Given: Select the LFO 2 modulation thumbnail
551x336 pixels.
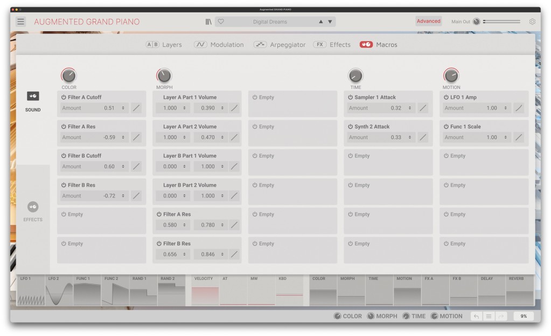Looking at the screenshot, I should [59, 291].
